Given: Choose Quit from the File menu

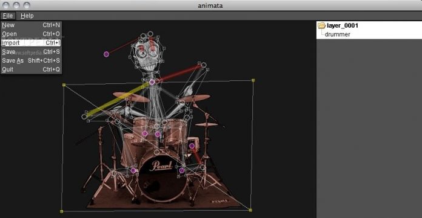Looking at the screenshot, I should point(31,69).
